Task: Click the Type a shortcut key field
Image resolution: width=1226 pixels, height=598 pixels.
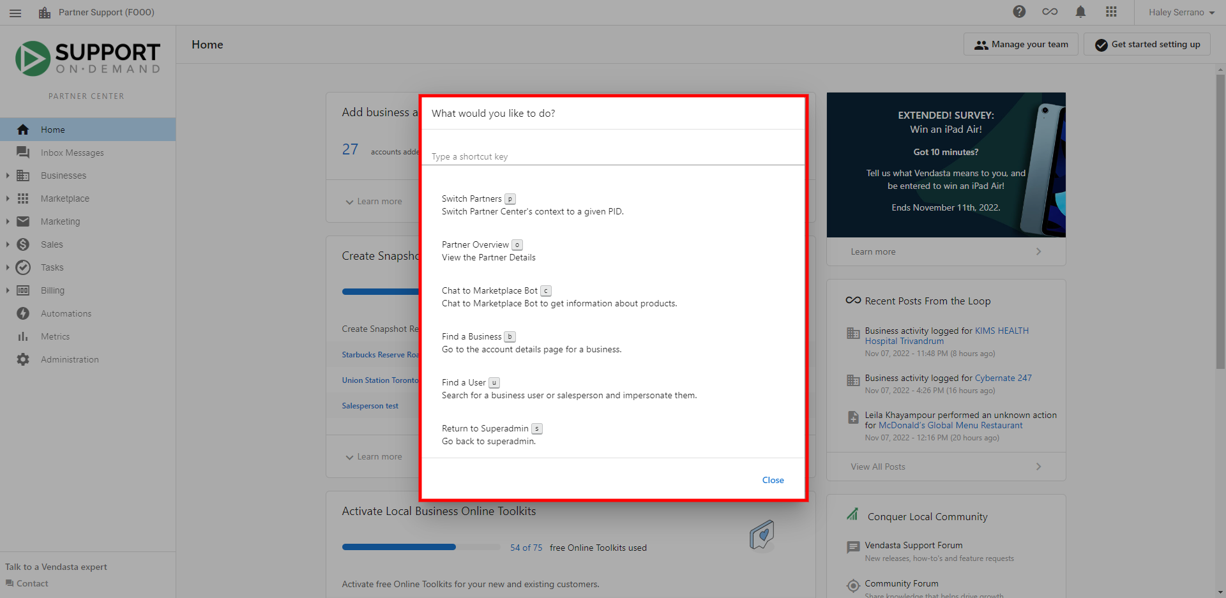Action: point(613,156)
